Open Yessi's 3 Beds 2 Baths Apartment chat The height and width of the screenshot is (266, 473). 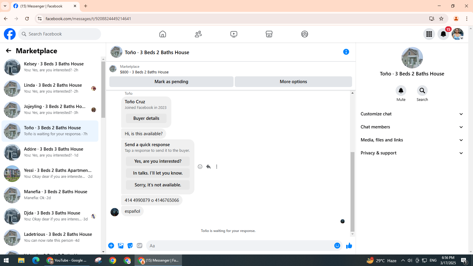pyautogui.click(x=50, y=174)
